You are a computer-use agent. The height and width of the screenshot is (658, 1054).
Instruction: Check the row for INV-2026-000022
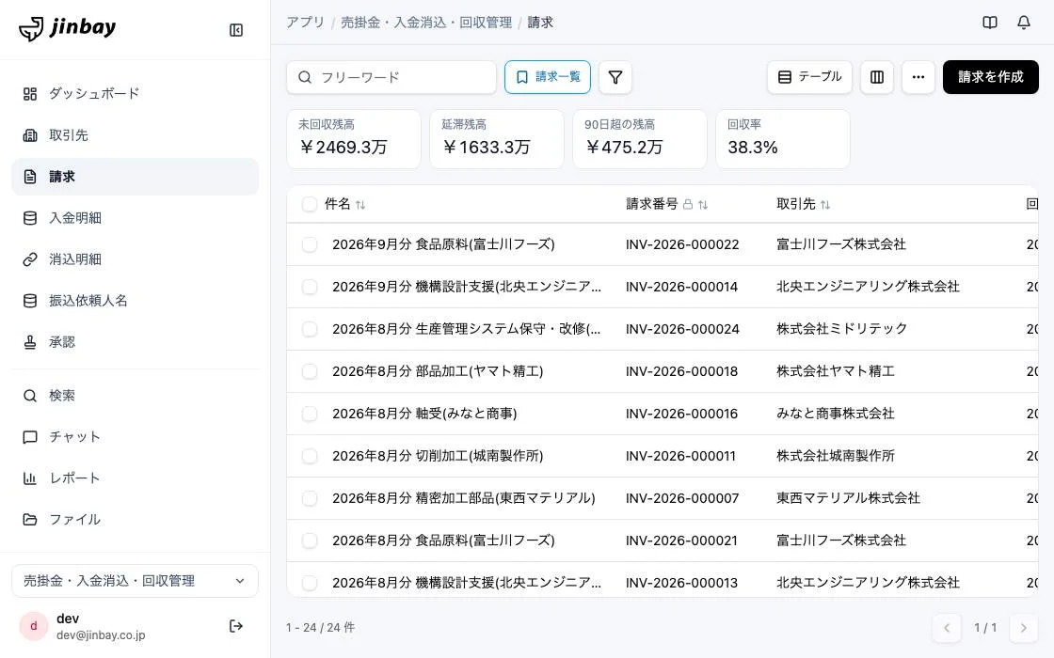click(310, 244)
